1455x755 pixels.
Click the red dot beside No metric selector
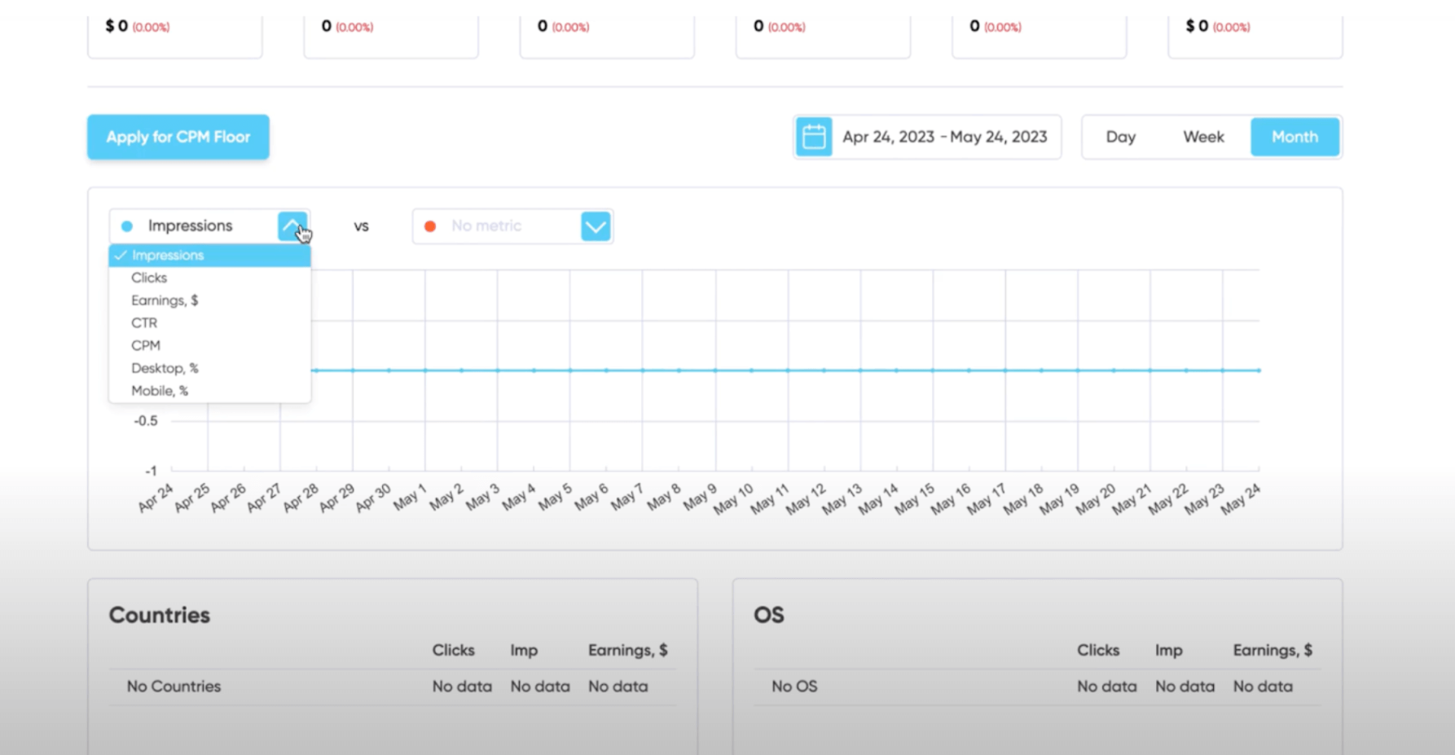coord(431,226)
